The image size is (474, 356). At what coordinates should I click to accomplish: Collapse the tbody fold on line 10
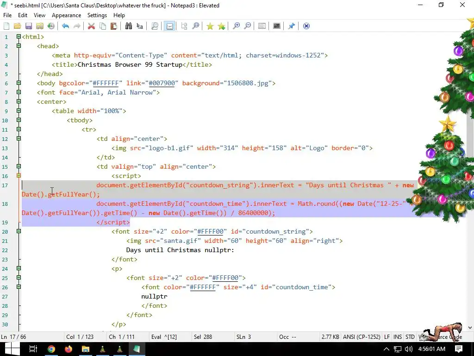(x=19, y=120)
